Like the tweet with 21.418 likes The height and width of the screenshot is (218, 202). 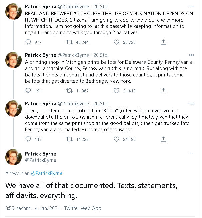pos(117,91)
